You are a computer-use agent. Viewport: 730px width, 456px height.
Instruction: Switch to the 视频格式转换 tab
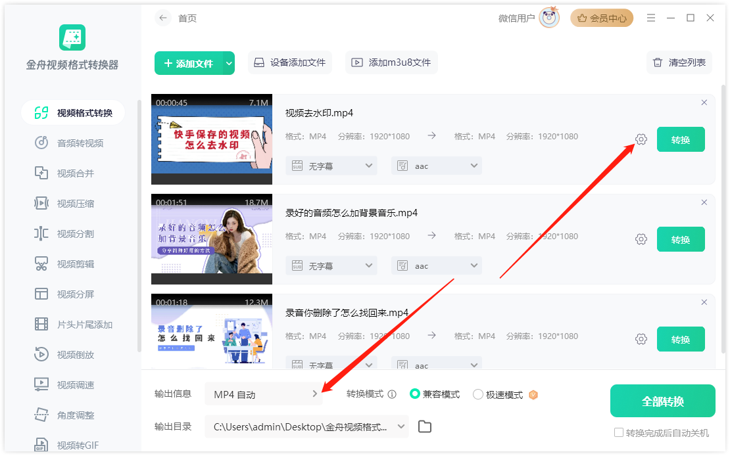[68, 112]
